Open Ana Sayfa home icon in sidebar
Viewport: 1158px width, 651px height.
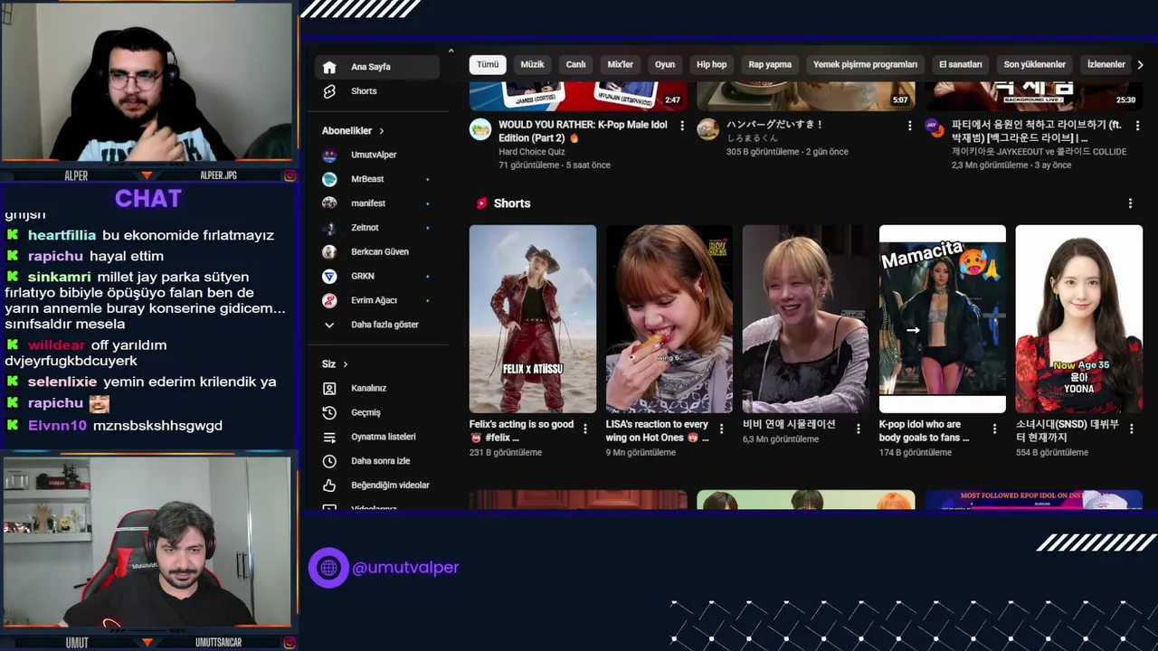329,67
